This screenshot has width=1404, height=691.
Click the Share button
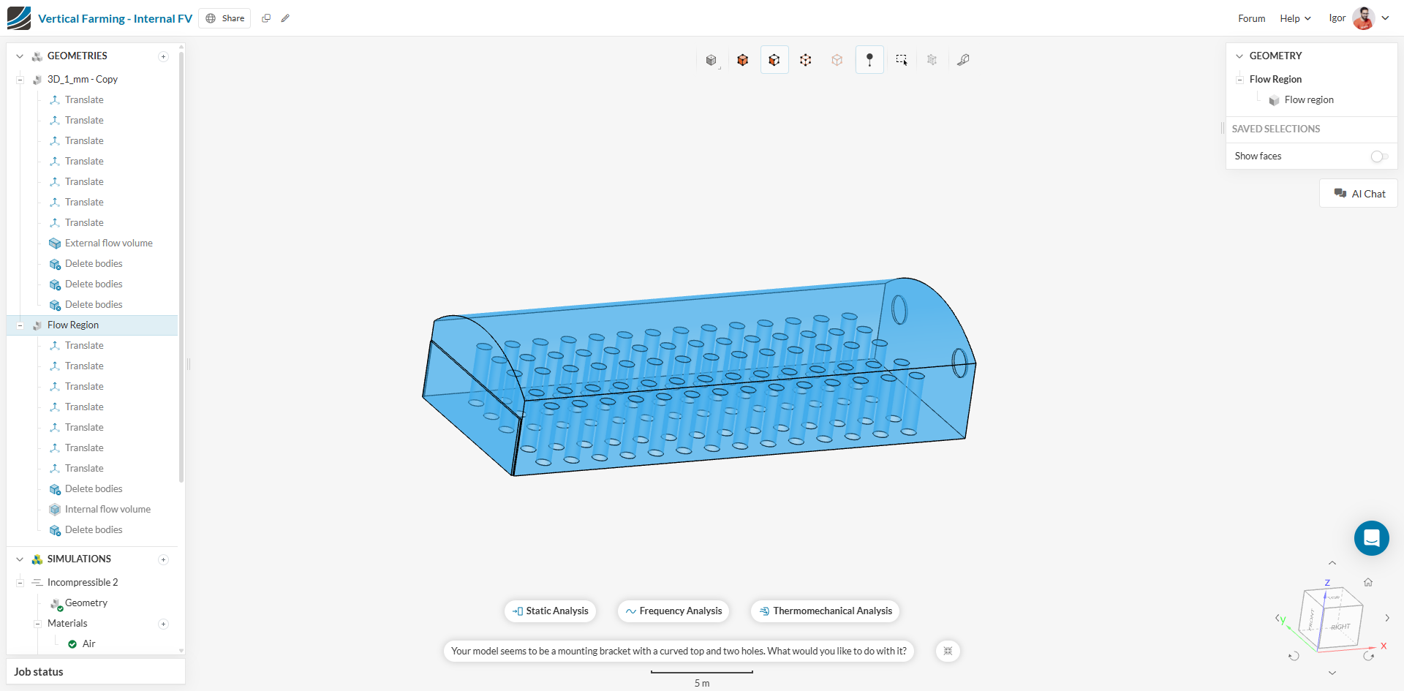pos(225,18)
